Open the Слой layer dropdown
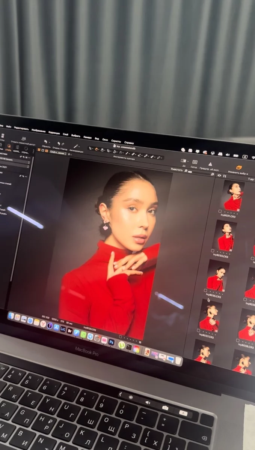Viewport: 255px width, 450px height. (58, 153)
